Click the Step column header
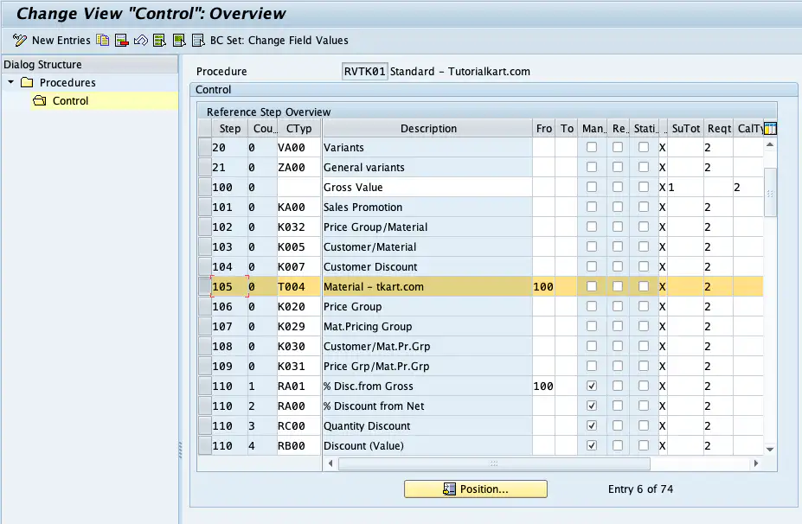The image size is (802, 524). [x=229, y=128]
